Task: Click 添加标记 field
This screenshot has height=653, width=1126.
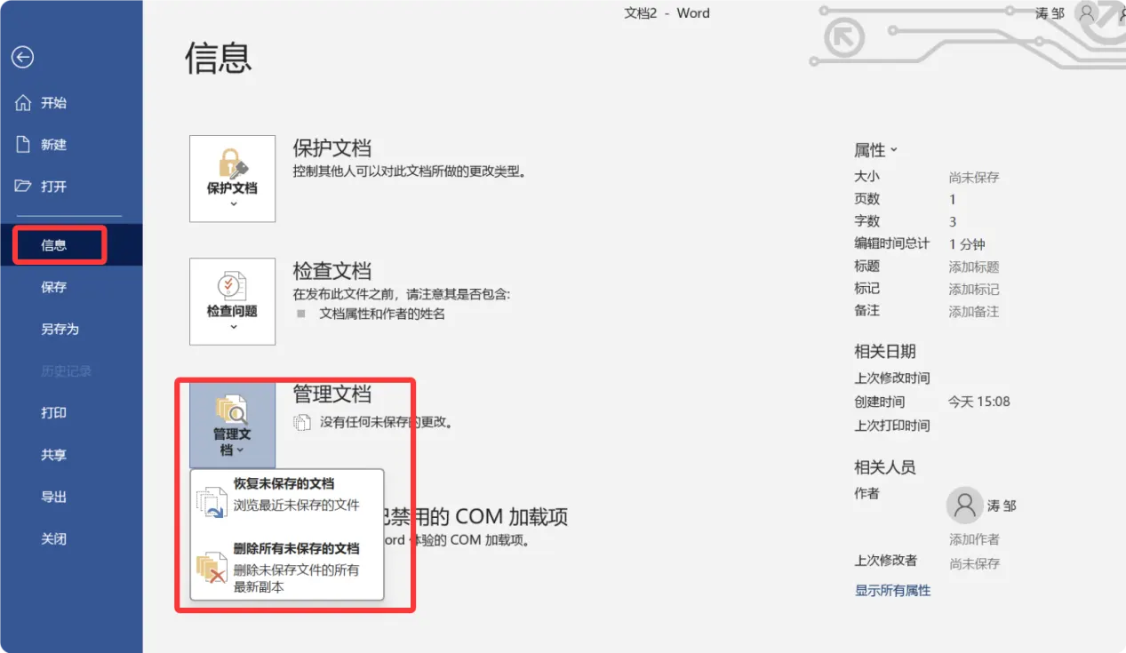Action: click(974, 289)
